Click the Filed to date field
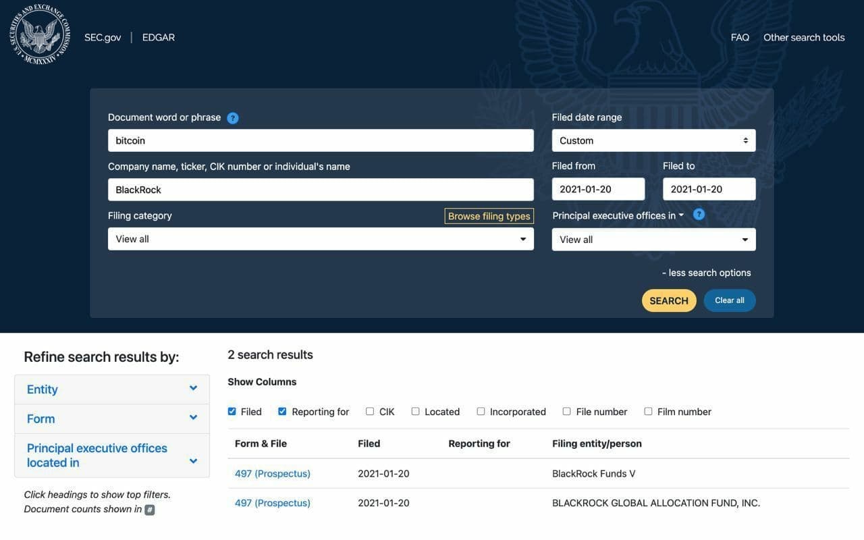The image size is (864, 540). (x=709, y=189)
